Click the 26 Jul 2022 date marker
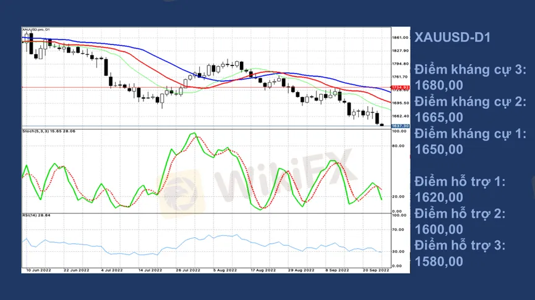 coord(188,270)
